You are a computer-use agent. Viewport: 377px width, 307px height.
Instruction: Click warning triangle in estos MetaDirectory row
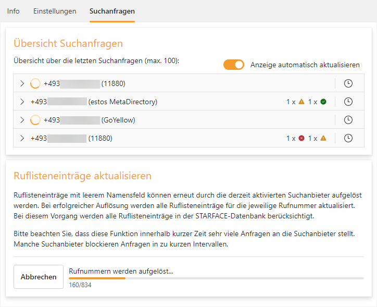[301, 102]
